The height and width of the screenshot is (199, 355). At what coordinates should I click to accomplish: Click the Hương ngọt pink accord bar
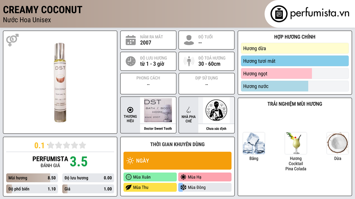[276, 74]
